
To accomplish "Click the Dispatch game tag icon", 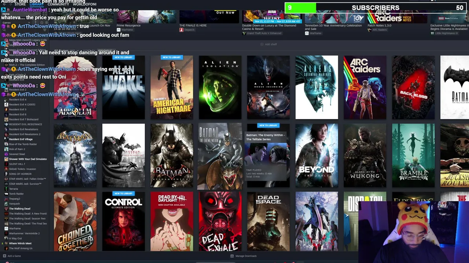I will (181, 30).
